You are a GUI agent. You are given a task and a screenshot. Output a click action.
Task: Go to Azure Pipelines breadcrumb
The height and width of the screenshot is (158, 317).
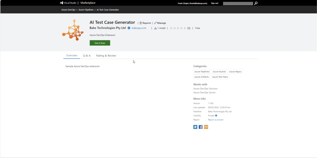[x=86, y=10]
